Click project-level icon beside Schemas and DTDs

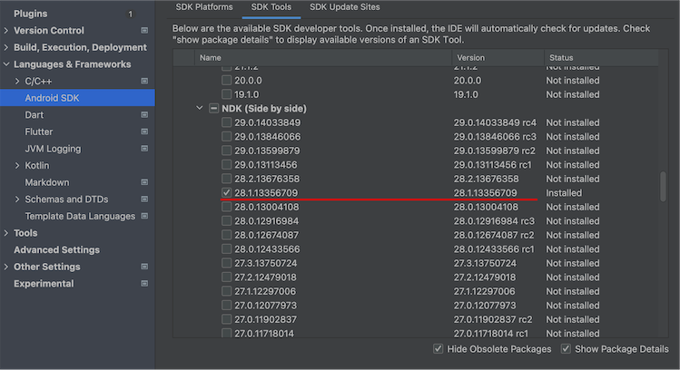coord(144,200)
